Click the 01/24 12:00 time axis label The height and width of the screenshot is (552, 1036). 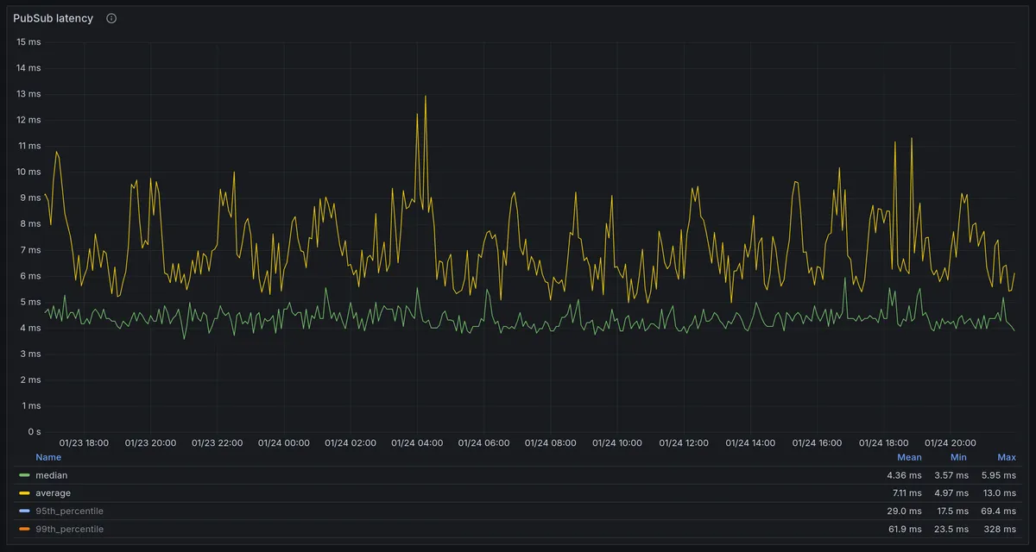click(684, 443)
